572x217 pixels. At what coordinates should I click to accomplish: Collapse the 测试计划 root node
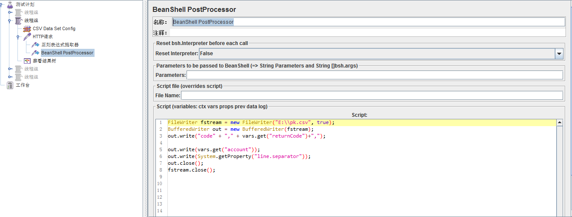[x=2, y=4]
